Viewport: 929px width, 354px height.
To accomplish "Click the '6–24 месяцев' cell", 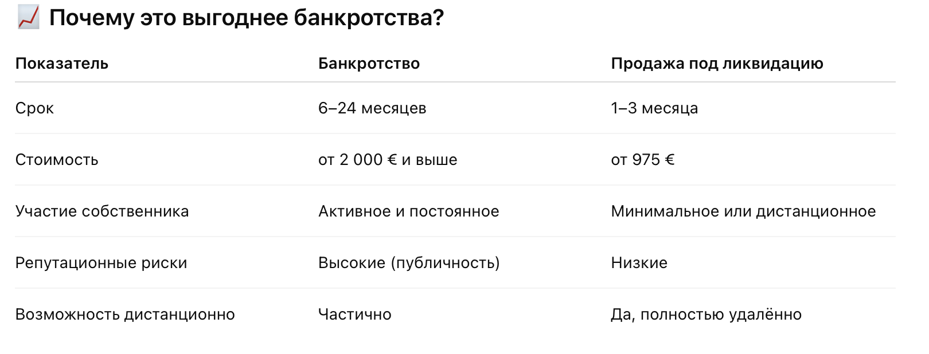I will (372, 108).
